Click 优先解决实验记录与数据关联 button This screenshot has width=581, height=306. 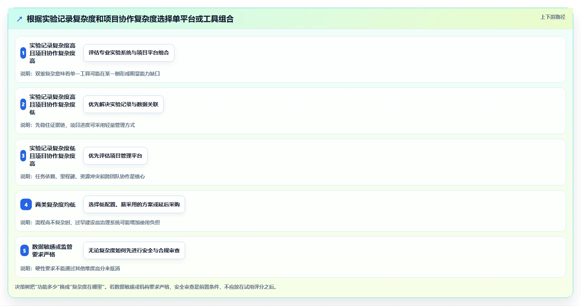(123, 104)
